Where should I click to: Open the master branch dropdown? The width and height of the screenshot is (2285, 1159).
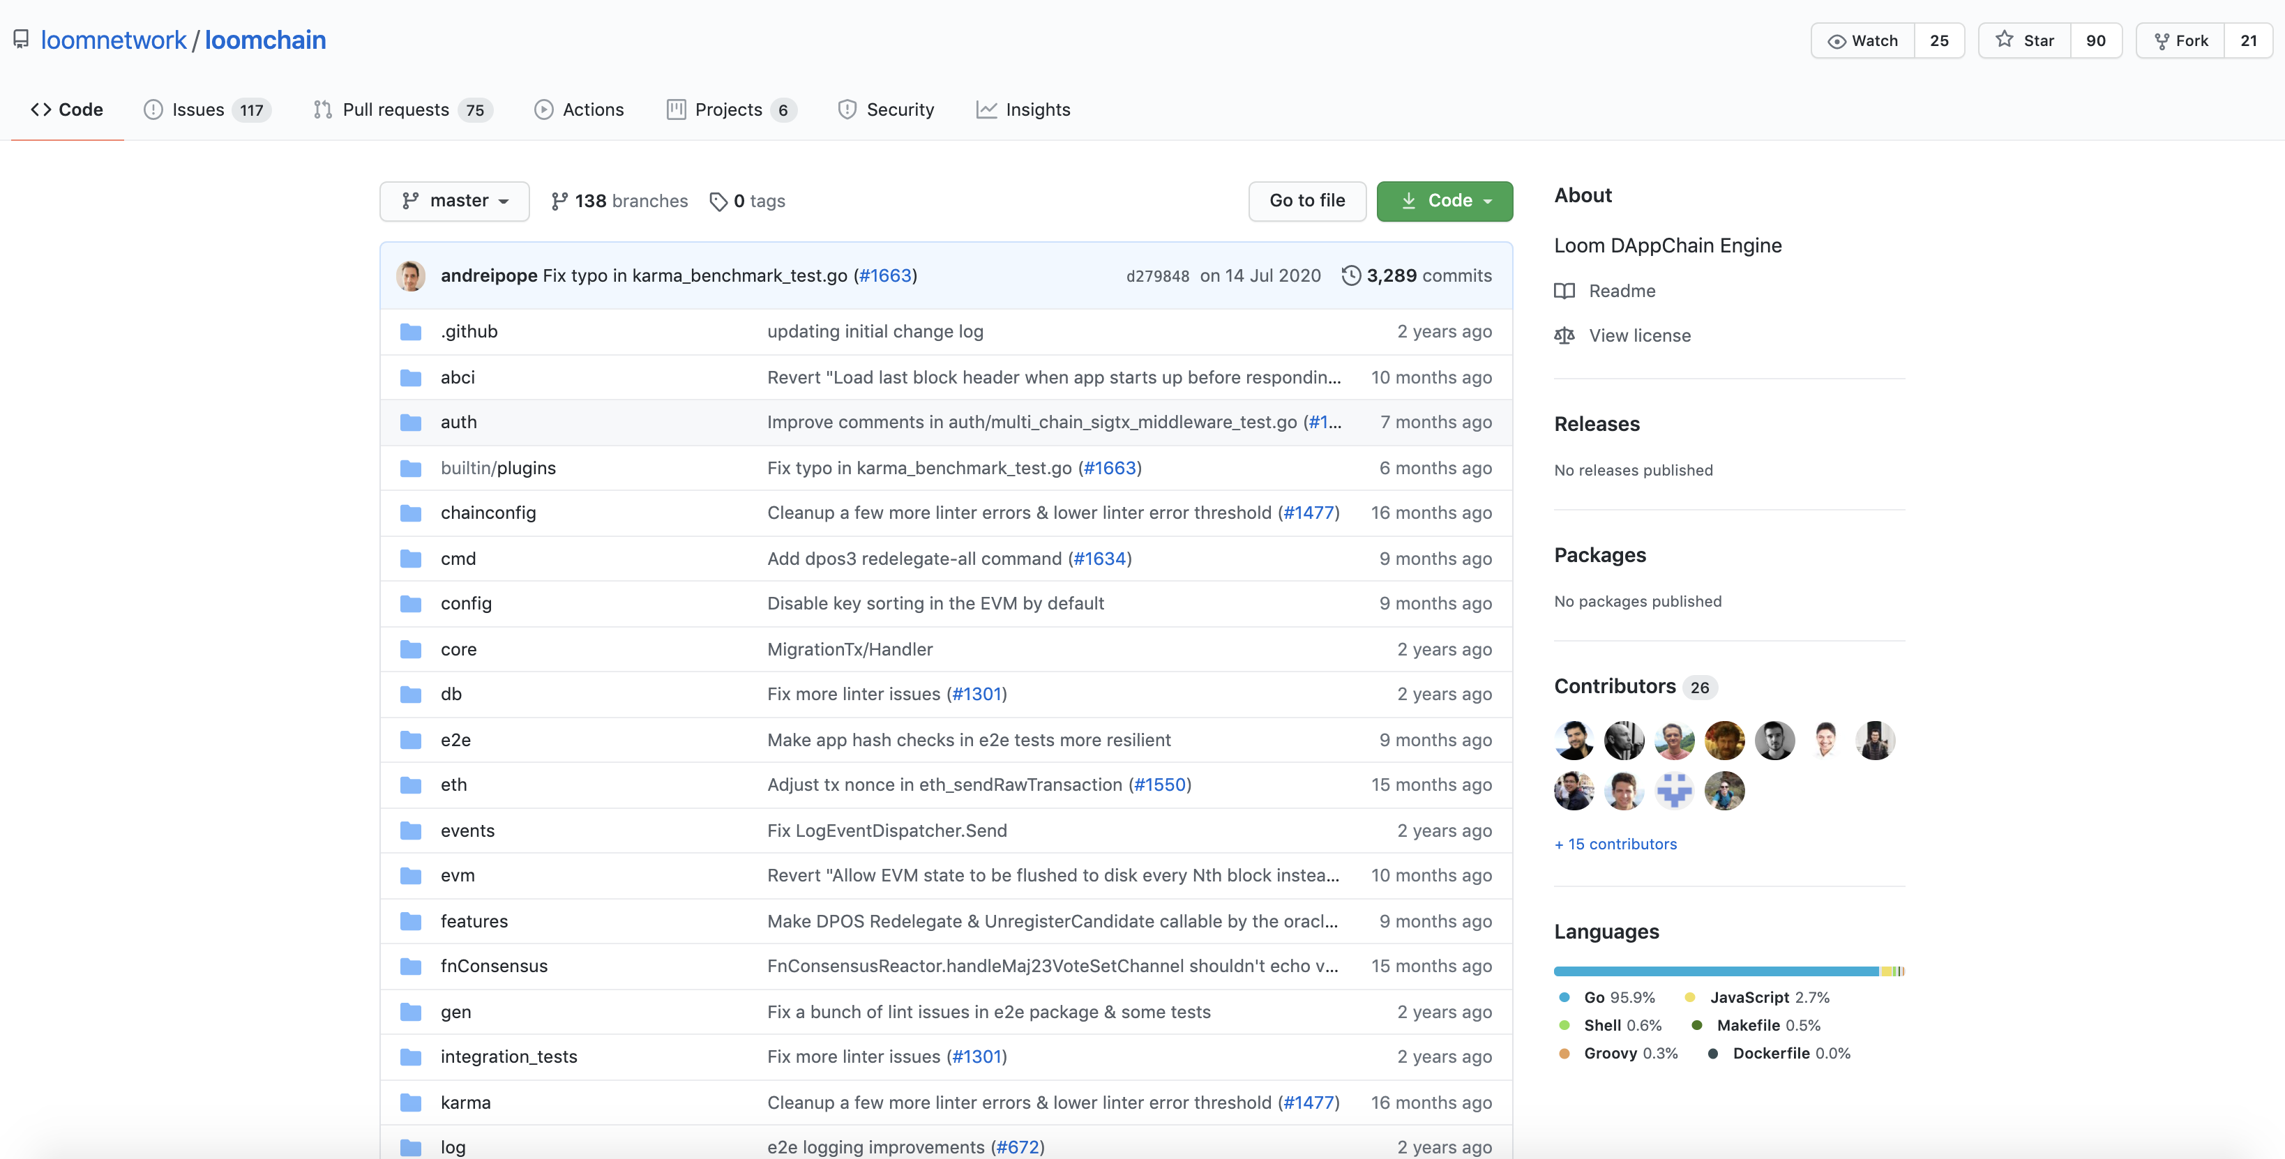[454, 200]
